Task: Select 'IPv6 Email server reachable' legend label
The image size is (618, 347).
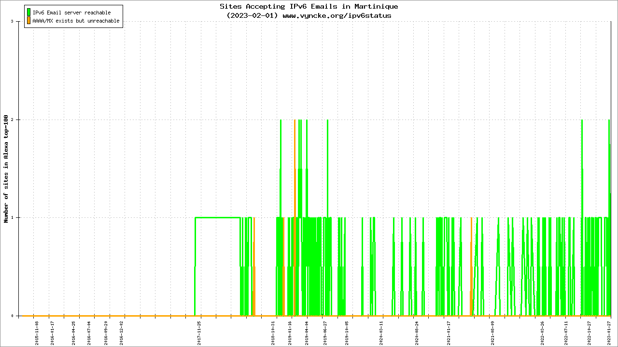Action: point(71,13)
